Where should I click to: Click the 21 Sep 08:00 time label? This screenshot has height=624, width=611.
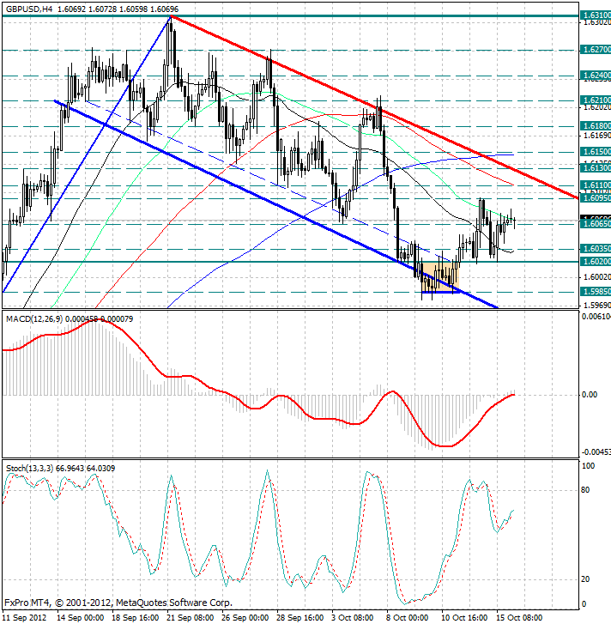point(191,618)
